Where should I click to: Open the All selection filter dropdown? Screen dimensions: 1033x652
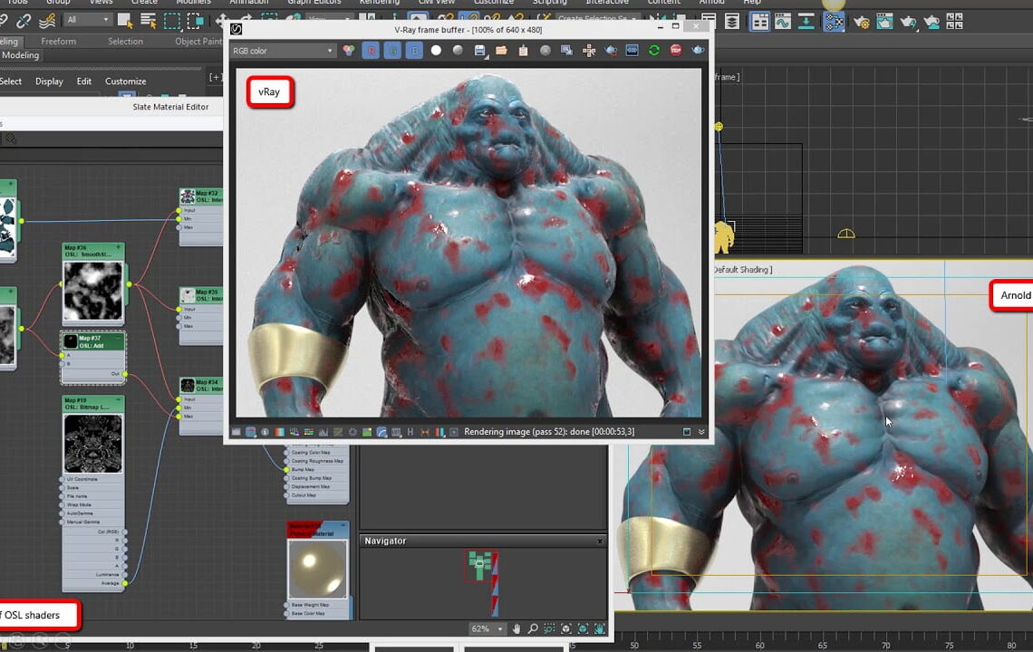pos(88,19)
